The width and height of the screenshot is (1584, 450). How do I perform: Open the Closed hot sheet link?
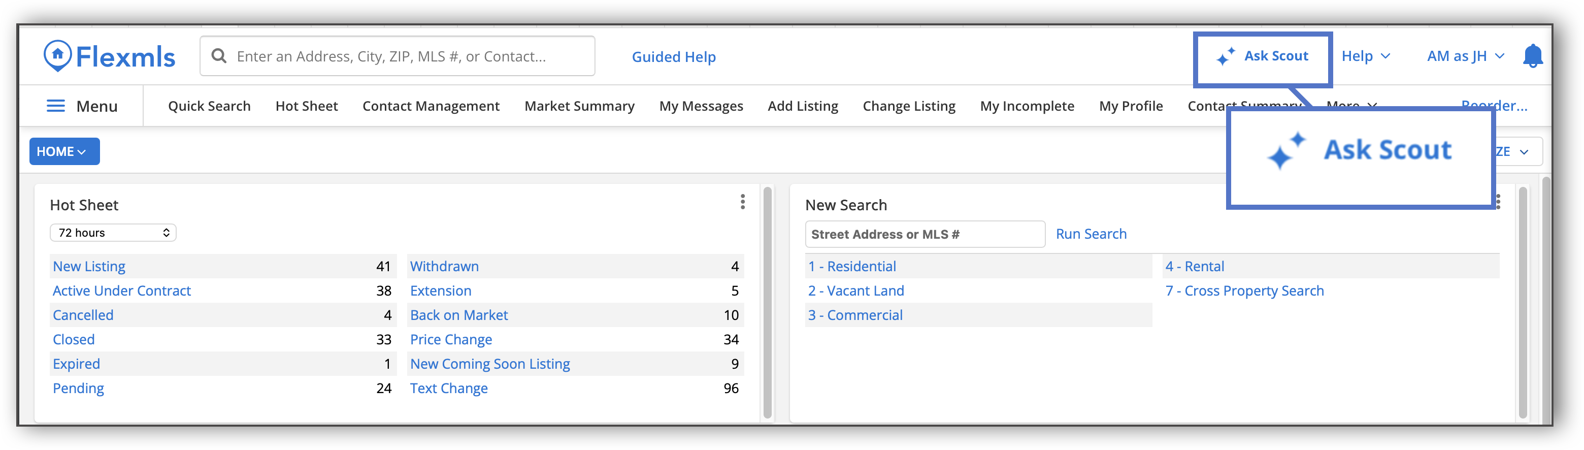click(x=74, y=339)
